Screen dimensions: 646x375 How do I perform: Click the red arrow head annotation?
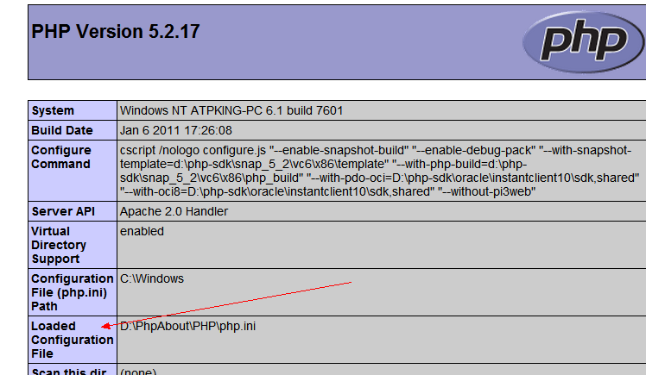pos(105,326)
